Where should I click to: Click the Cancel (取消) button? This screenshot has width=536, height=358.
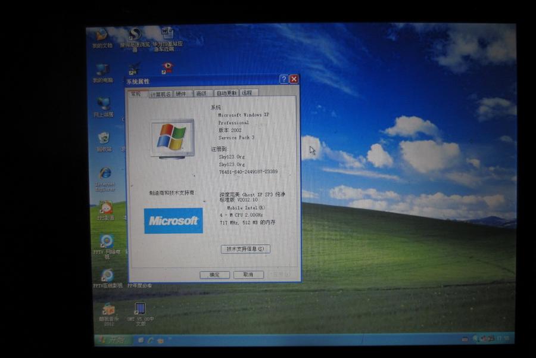[248, 275]
